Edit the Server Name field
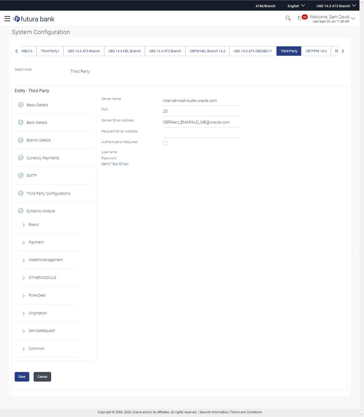The image size is (364, 417). [201, 101]
